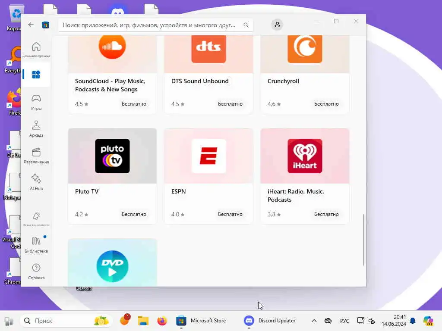Click the network display tray icon
Image resolution: width=442 pixels, height=331 pixels.
tap(360, 321)
